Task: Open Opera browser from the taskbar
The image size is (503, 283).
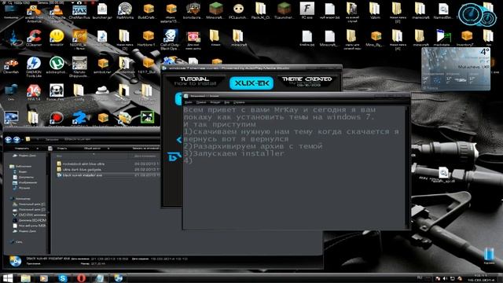Action: click(x=81, y=277)
